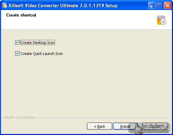Screen dimensions: 173x135
Task: Click the Xilisoft Corporation branding text
Action: 19,117
